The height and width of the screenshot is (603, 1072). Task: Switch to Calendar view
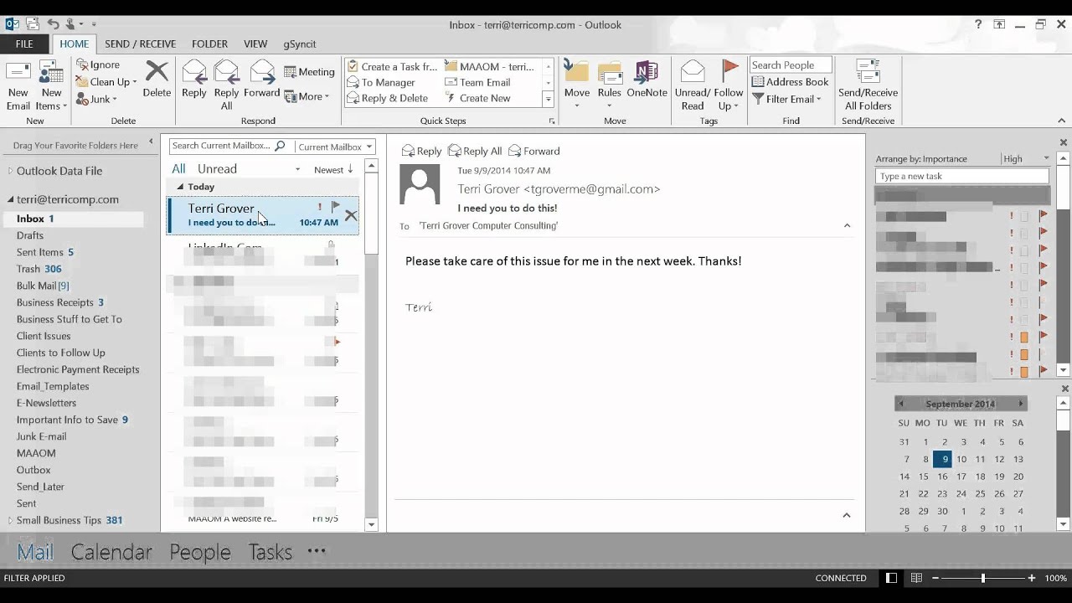pos(111,552)
